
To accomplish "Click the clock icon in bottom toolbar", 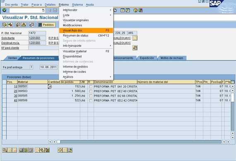I will point(60,150).
